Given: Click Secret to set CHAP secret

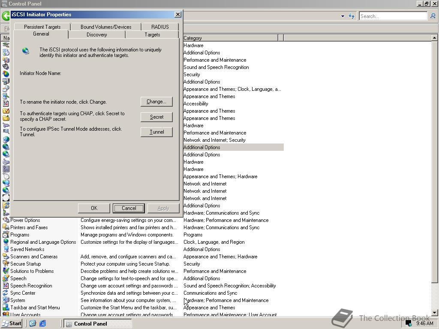Looking at the screenshot, I should tap(156, 117).
